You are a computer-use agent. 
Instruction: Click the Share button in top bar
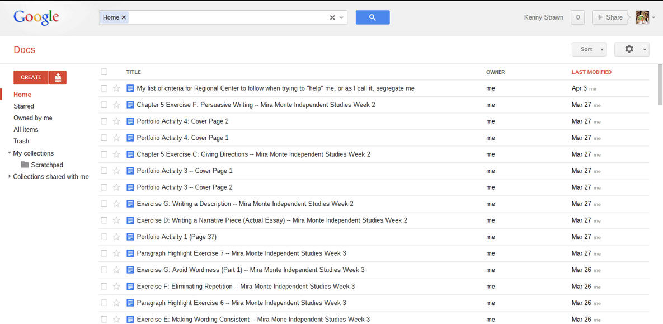pos(610,17)
